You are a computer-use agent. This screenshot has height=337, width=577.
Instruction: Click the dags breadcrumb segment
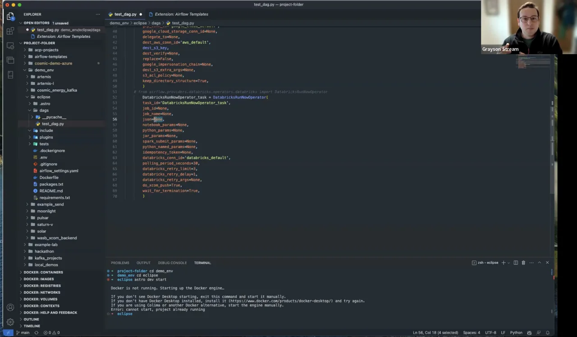156,23
